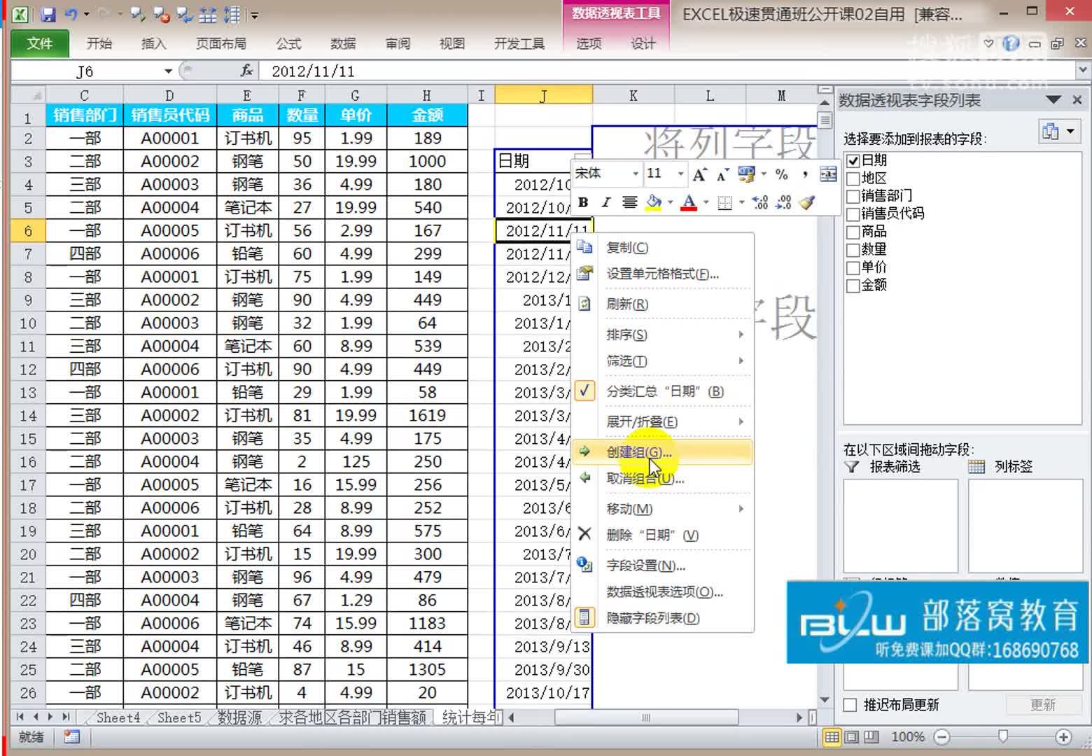Viewport: 1092px width, 756px height.
Task: Click the Save icon in quick access toolbar
Action: pyautogui.click(x=48, y=14)
